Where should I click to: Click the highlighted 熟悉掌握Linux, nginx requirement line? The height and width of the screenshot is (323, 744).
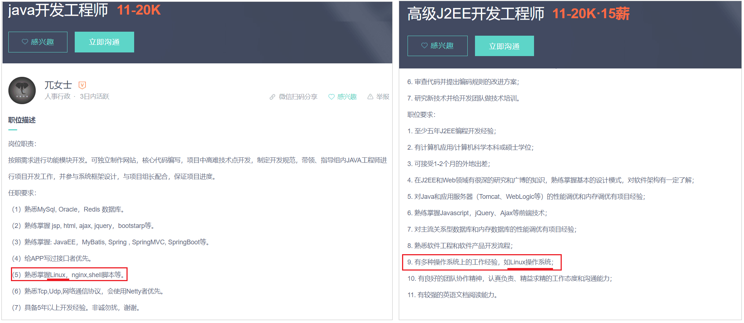click(x=69, y=275)
